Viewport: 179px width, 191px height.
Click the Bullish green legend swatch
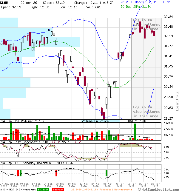pos(43,190)
